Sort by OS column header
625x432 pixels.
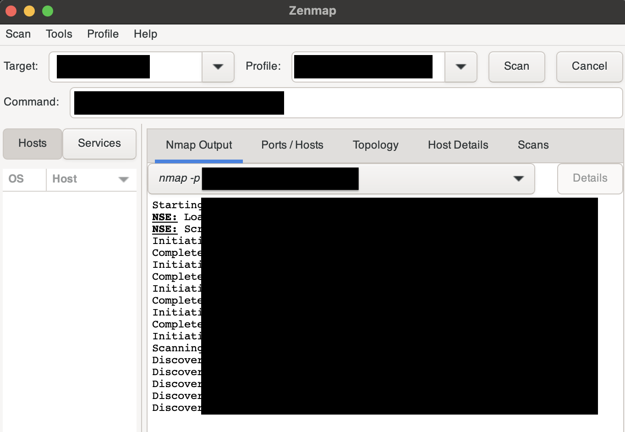24,179
